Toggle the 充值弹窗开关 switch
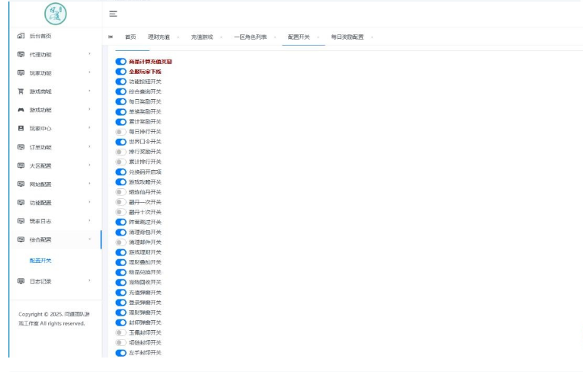The height and width of the screenshot is (372, 583). click(x=121, y=293)
